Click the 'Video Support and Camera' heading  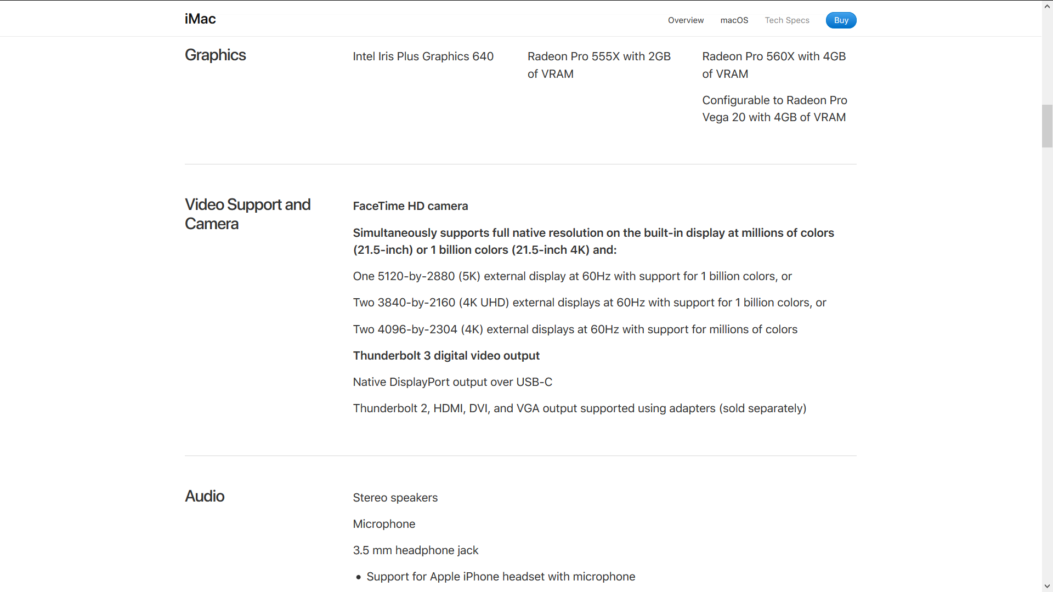[248, 214]
